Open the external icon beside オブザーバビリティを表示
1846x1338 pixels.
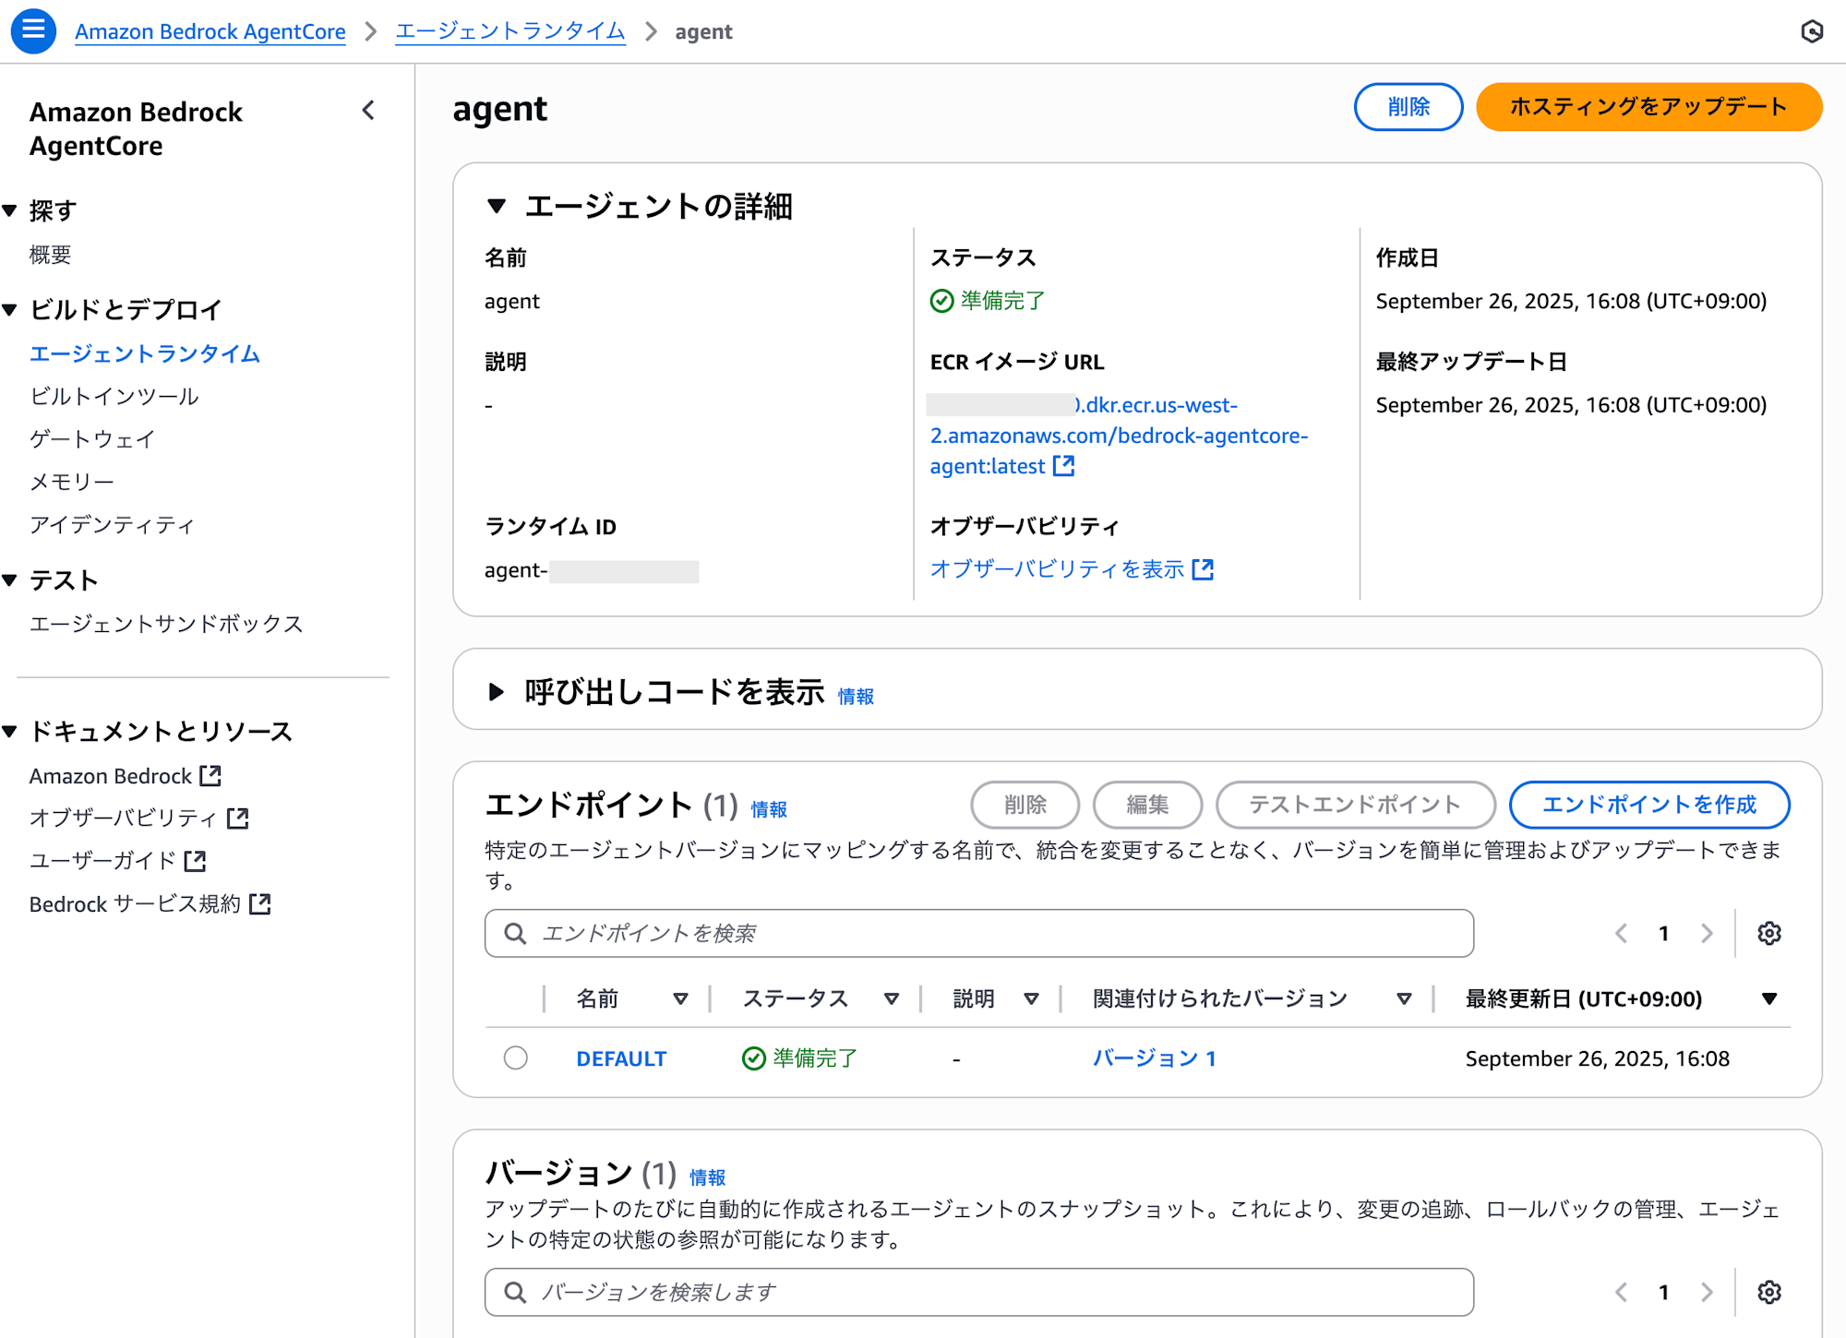point(1203,568)
